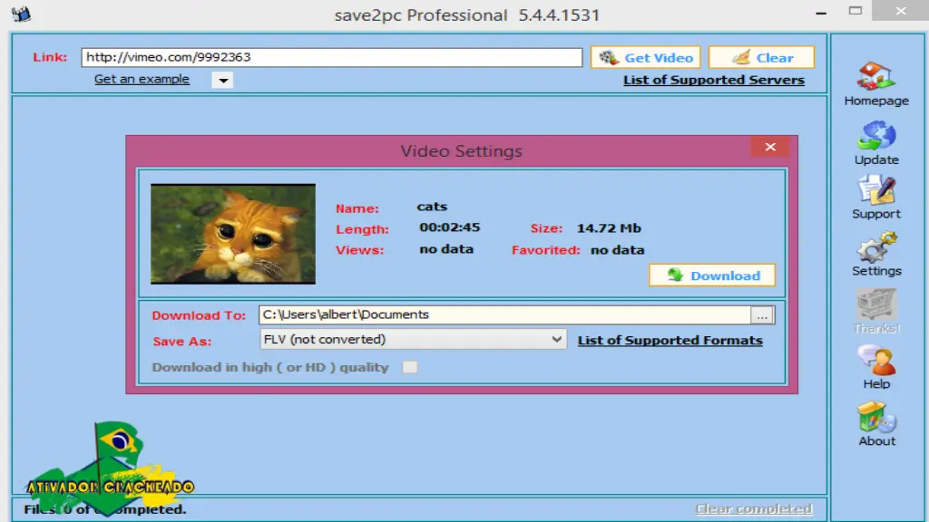
Task: Click the Thanks! shopping cart icon
Action: [x=875, y=304]
